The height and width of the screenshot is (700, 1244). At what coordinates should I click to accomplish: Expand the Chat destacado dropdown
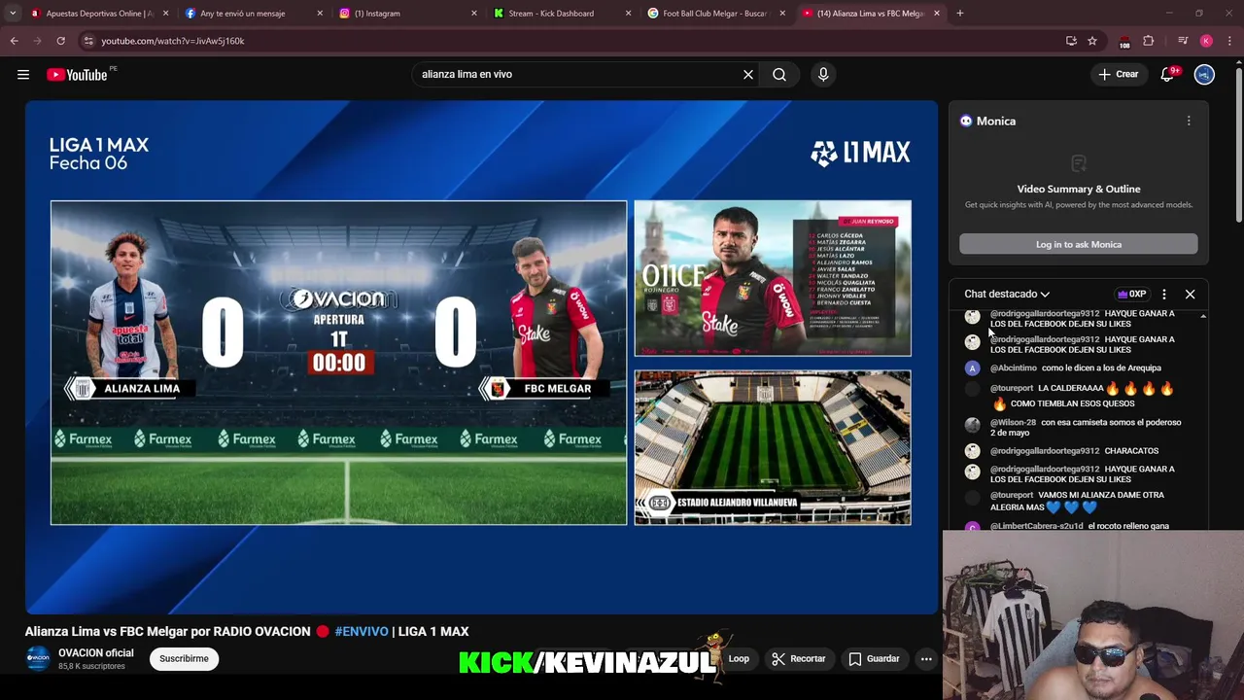(1007, 294)
